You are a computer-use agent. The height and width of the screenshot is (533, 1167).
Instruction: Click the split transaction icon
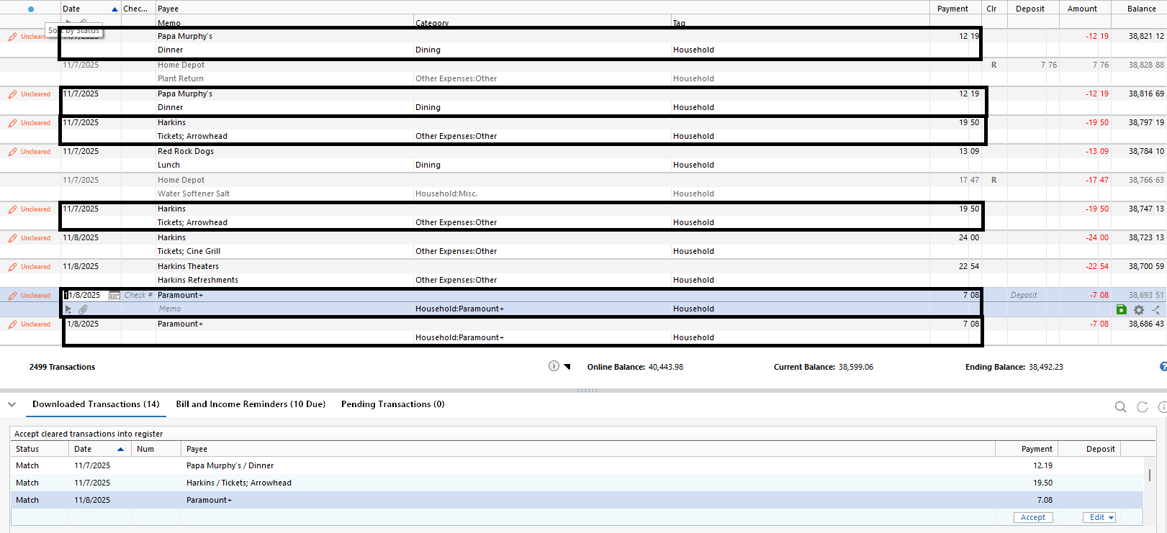(1155, 309)
